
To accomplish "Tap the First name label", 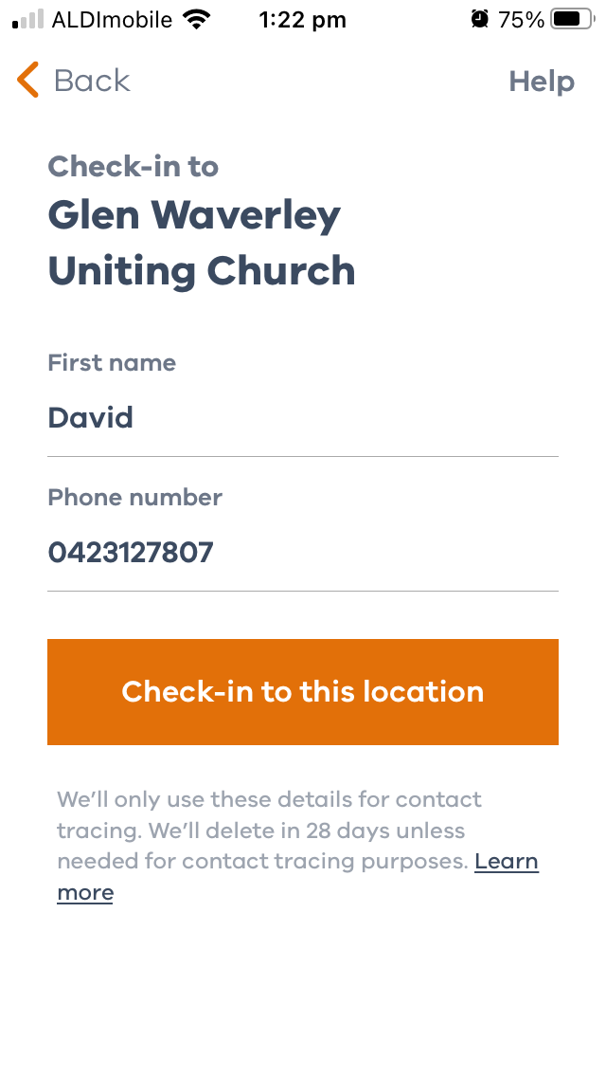I will coord(111,362).
